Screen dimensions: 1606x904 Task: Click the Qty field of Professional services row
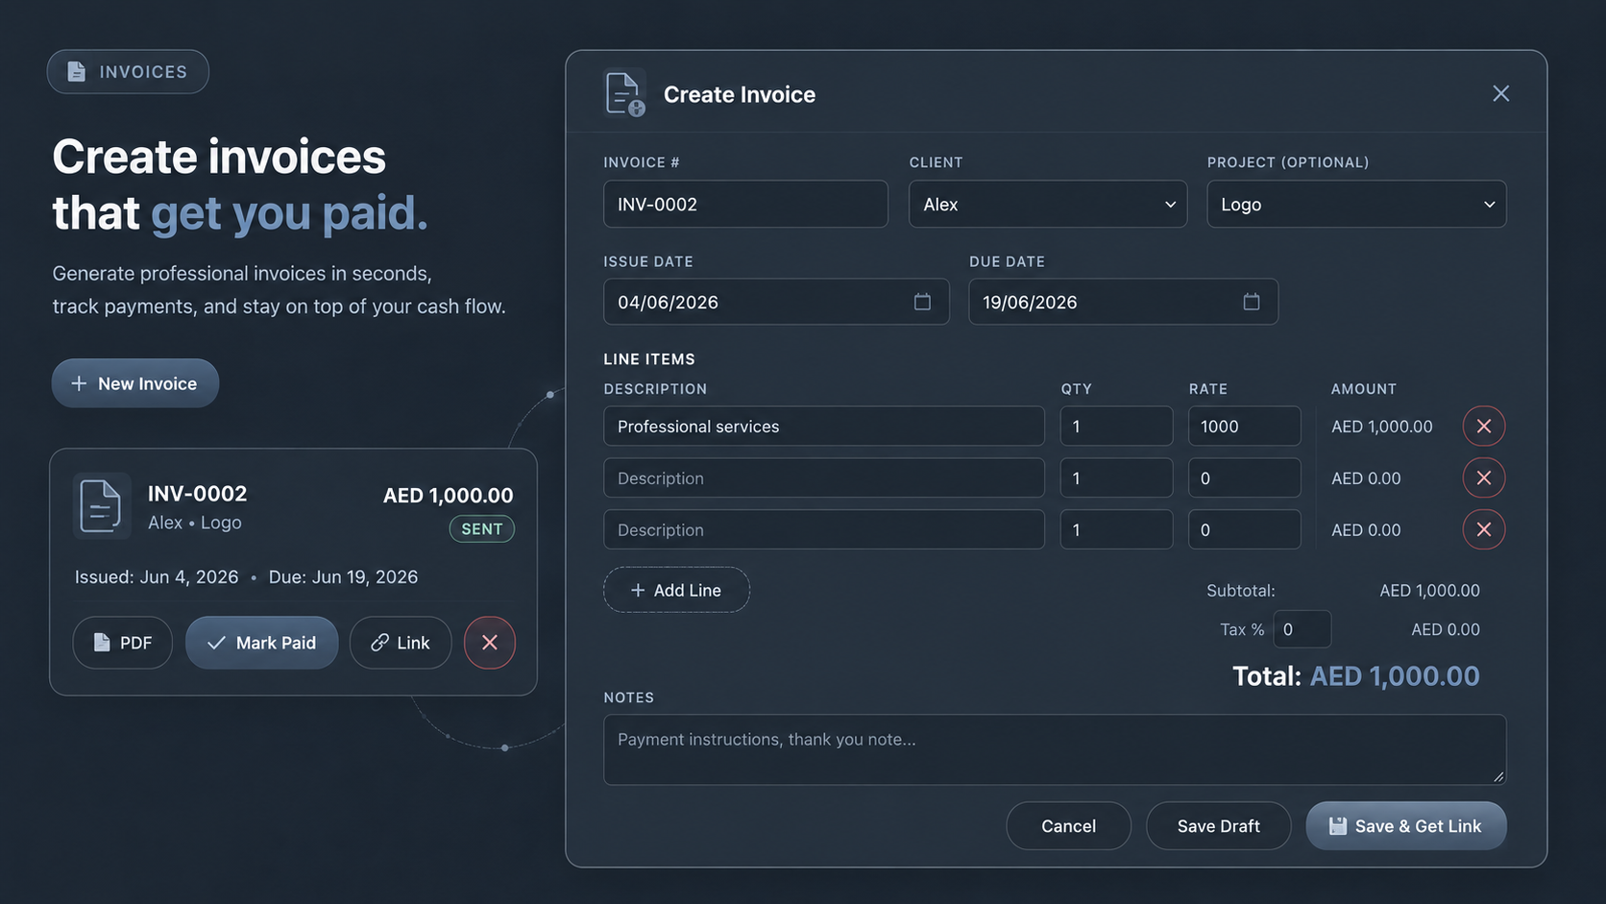click(1116, 426)
